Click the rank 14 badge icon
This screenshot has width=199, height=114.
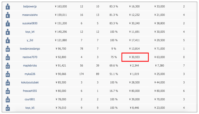tap(8, 83)
